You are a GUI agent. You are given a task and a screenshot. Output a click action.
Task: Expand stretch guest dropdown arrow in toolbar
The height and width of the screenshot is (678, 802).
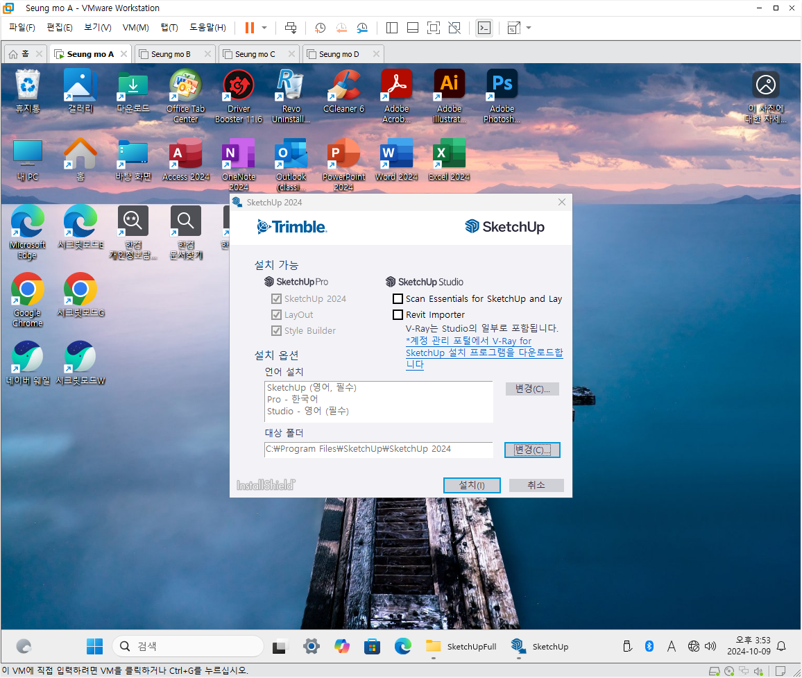click(x=529, y=28)
